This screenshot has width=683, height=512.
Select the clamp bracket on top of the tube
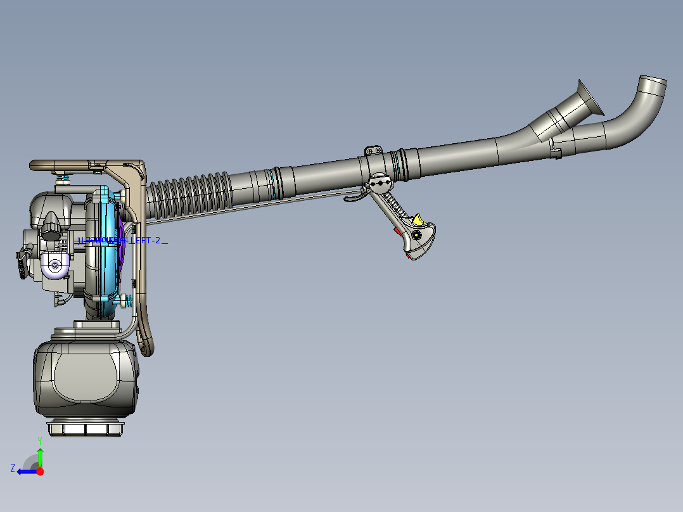373,151
